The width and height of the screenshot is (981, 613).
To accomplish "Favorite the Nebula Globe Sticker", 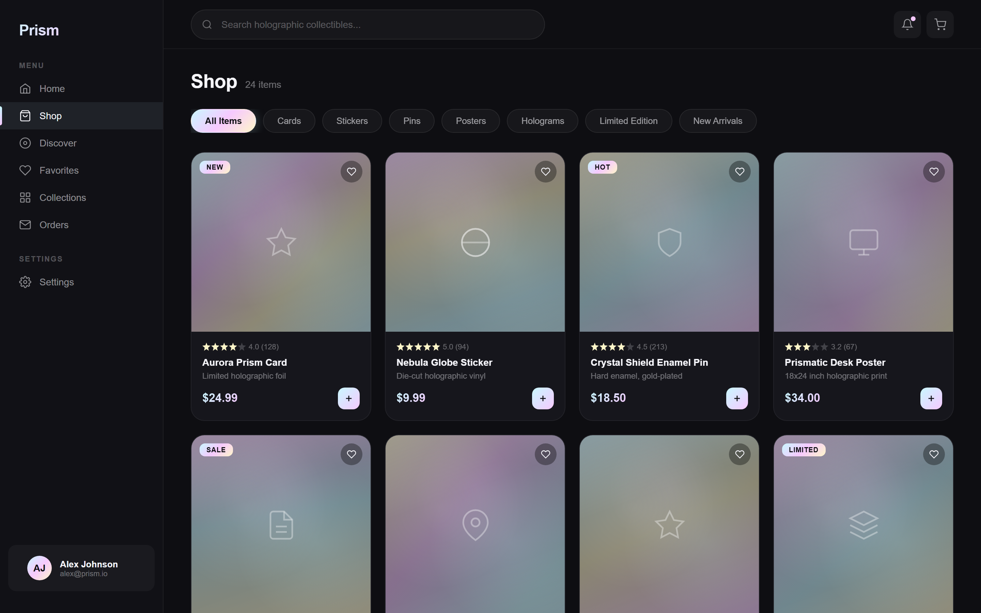I will 546,172.
